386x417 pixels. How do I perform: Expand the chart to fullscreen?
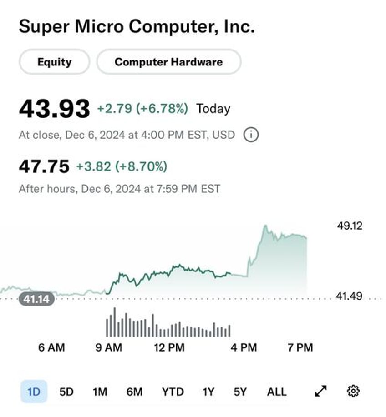point(320,391)
